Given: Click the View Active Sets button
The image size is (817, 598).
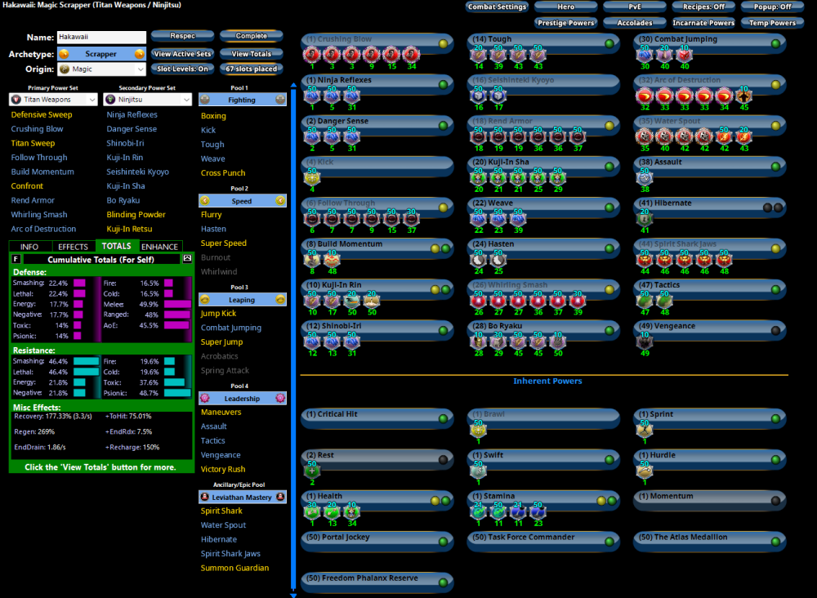Looking at the screenshot, I should pos(182,54).
